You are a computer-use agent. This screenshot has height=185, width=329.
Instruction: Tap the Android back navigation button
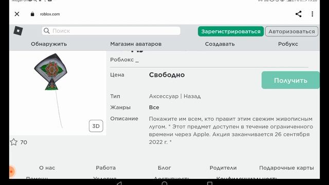[119, 183]
